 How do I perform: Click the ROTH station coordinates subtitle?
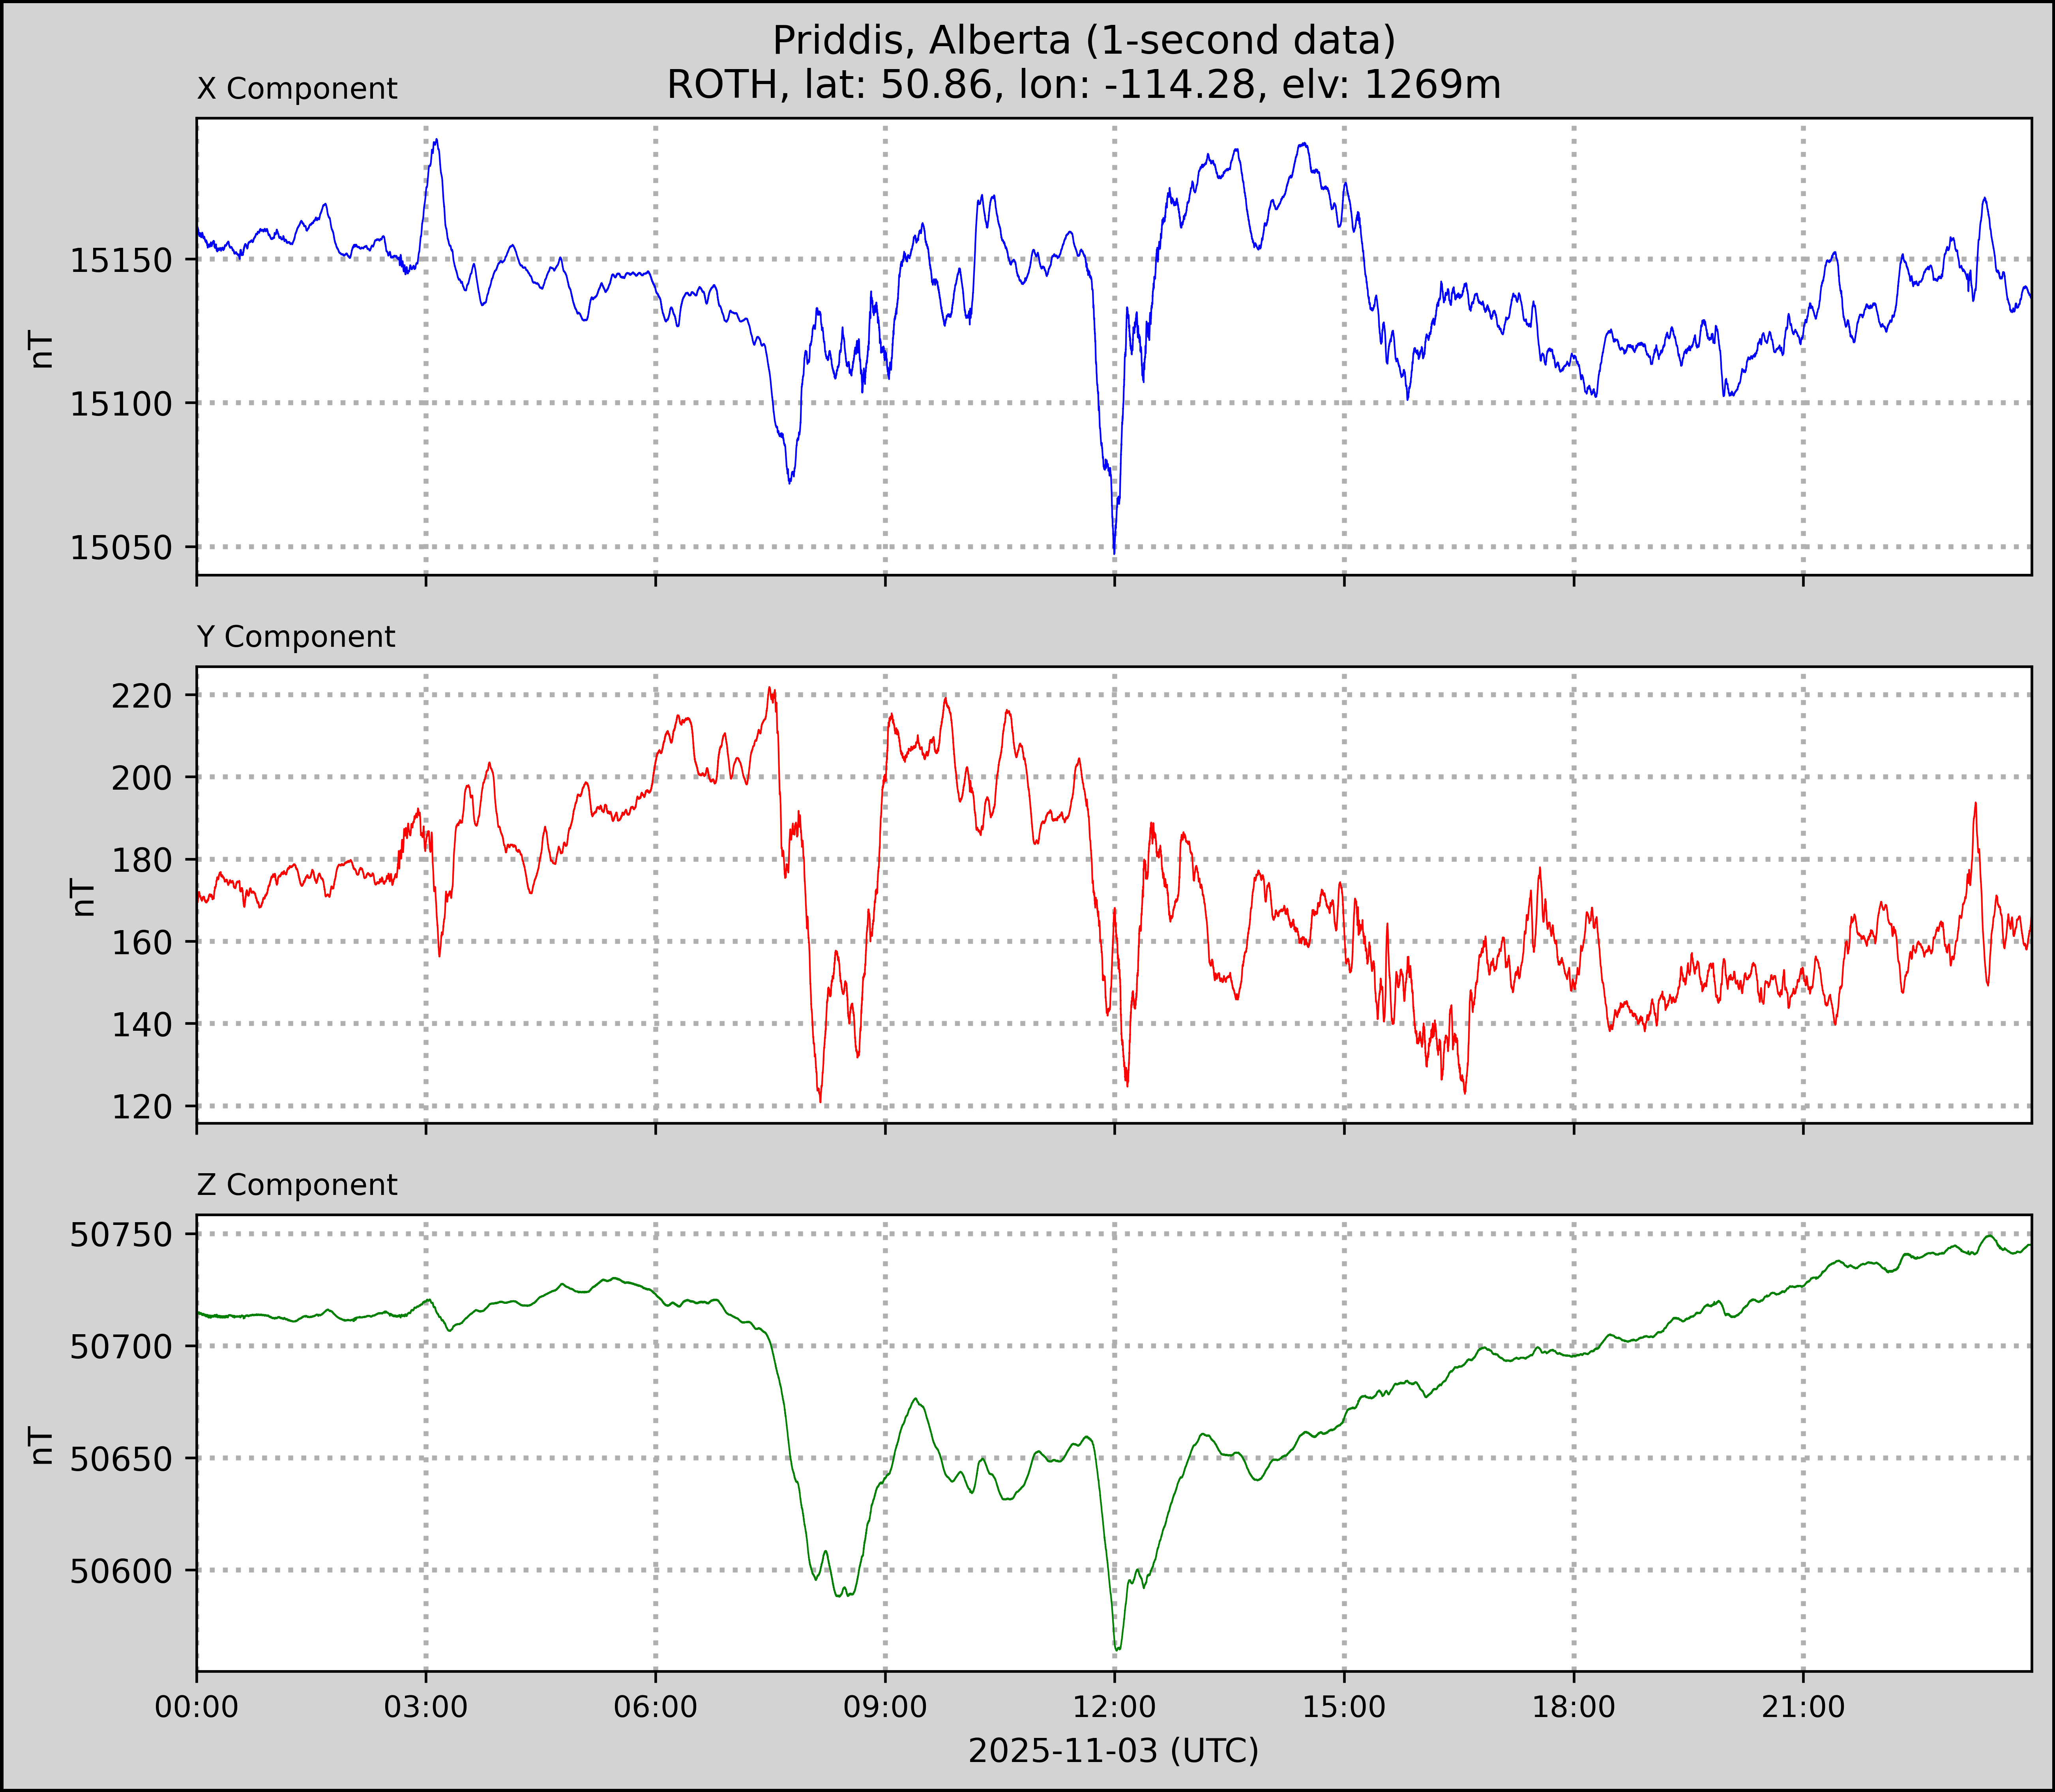point(1084,85)
